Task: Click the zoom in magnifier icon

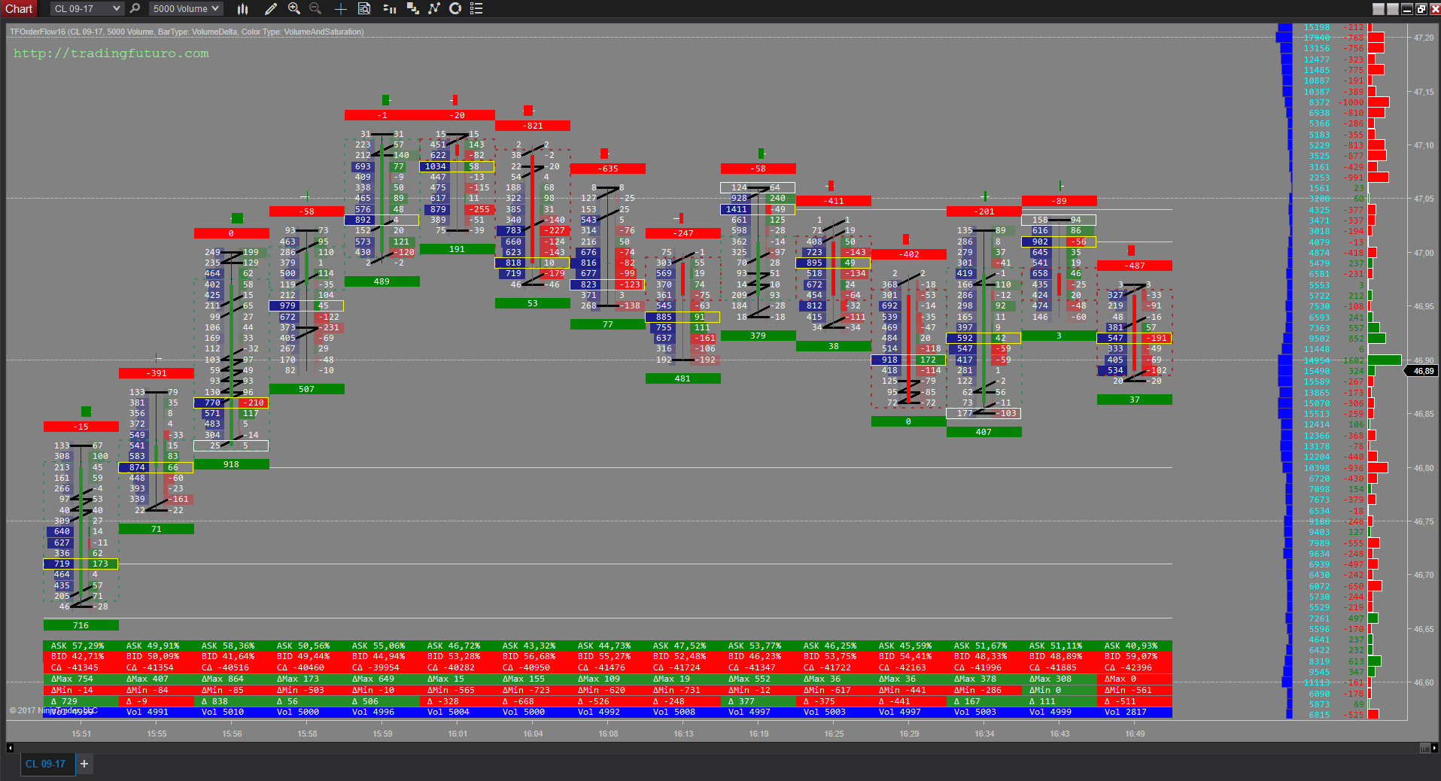Action: click(x=294, y=9)
